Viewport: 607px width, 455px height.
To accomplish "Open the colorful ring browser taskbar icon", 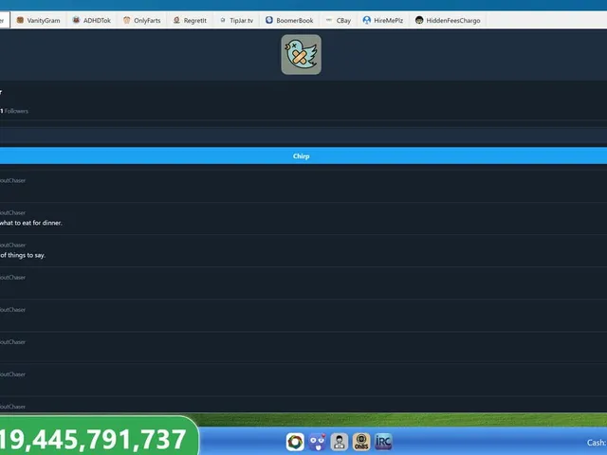I will pyautogui.click(x=295, y=442).
